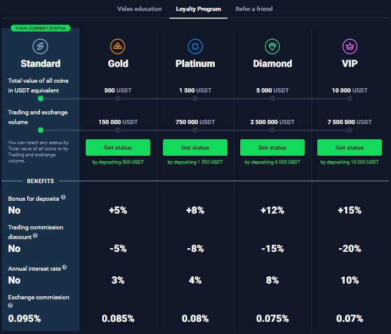Click the VIP crown icon
Viewport: 391px width, 334px height.
(x=350, y=46)
